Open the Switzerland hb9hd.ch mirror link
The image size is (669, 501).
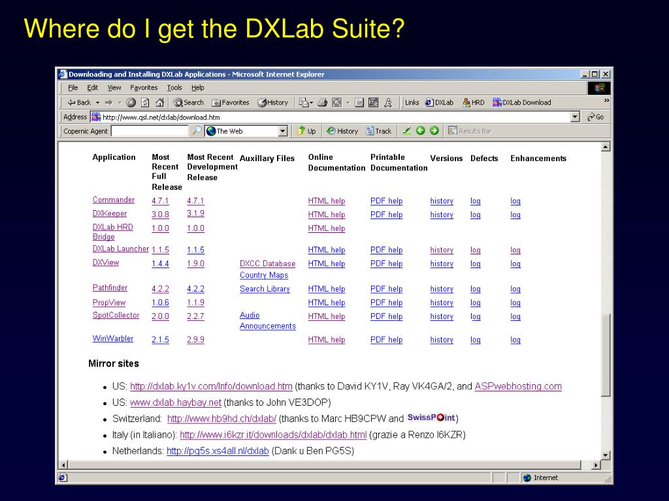(221, 419)
